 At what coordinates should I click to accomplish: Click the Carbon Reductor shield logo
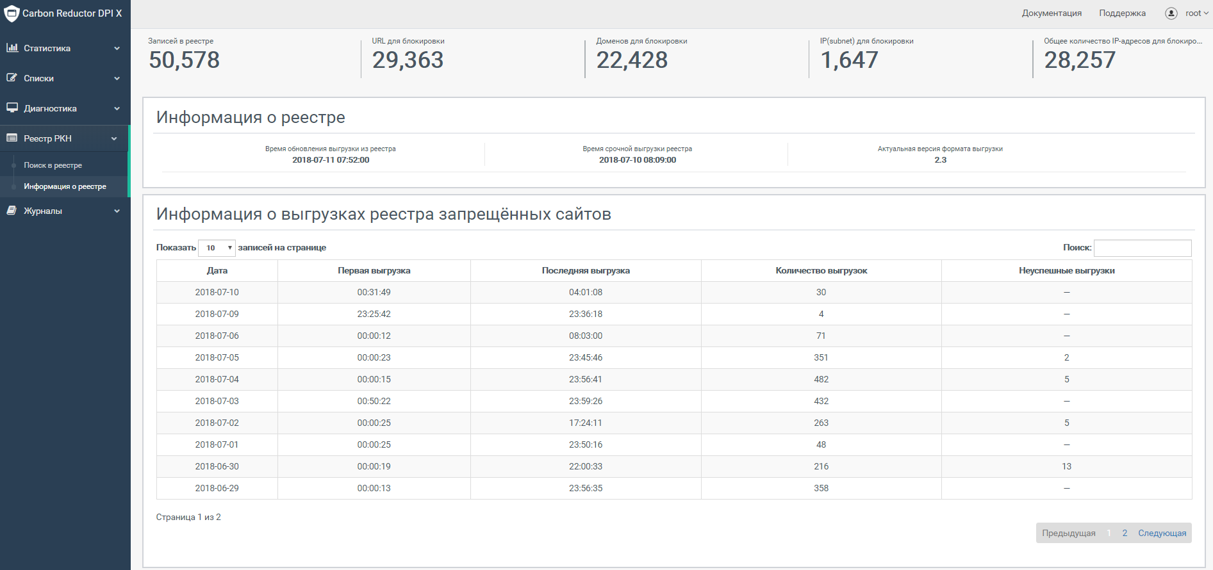pyautogui.click(x=12, y=13)
